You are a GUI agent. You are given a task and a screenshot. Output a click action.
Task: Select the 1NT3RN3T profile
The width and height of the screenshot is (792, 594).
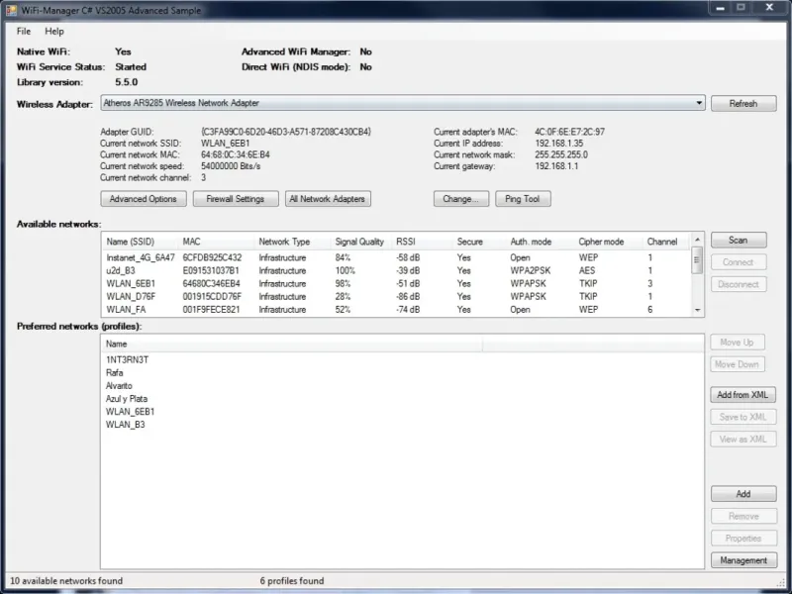[127, 359]
